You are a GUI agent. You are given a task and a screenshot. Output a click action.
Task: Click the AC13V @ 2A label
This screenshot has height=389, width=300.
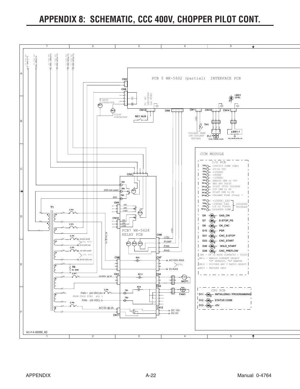pos(106,308)
